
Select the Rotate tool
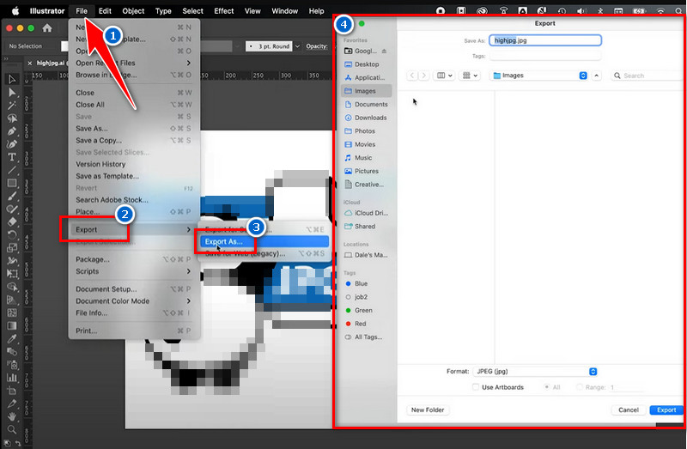[12, 234]
